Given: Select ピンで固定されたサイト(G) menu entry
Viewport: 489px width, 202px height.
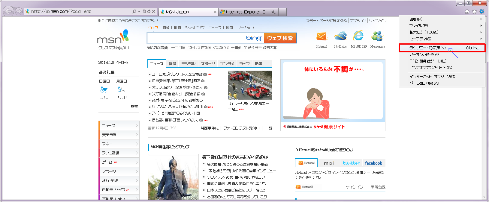Looking at the screenshot, I should (442, 68).
